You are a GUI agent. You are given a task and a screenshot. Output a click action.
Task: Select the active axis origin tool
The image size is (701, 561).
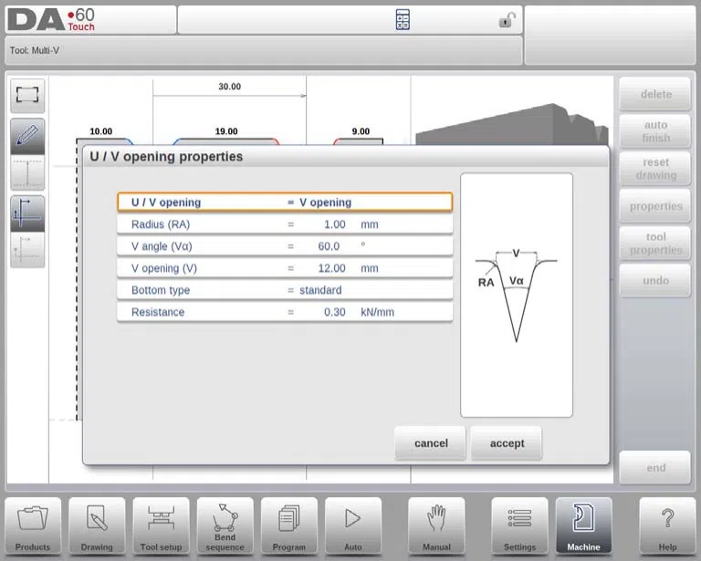coord(27,213)
